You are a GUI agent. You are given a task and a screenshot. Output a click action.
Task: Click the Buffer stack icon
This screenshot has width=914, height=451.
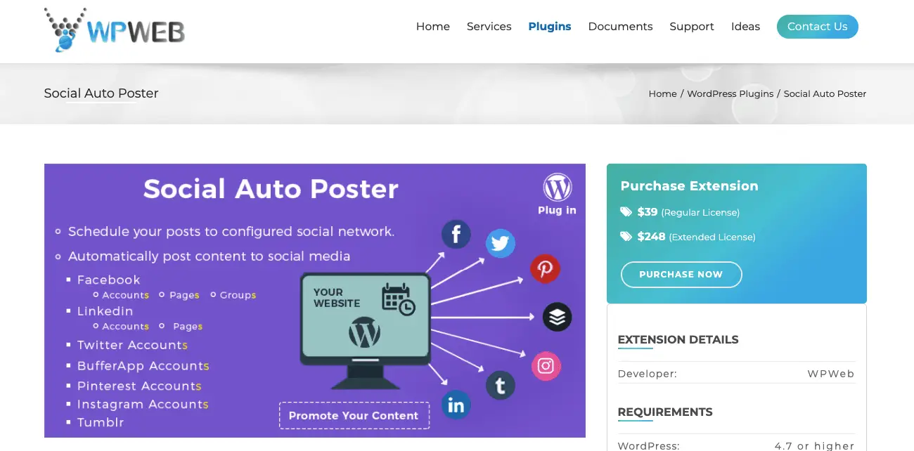(x=558, y=317)
